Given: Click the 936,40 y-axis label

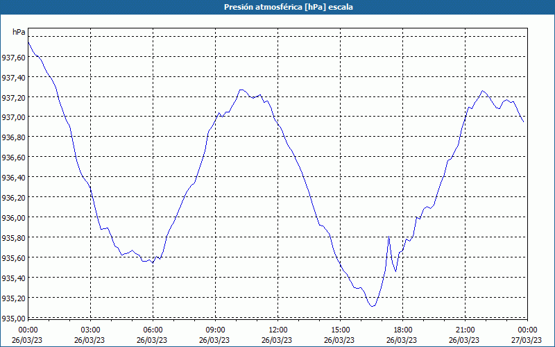Looking at the screenshot, I should click(13, 178).
